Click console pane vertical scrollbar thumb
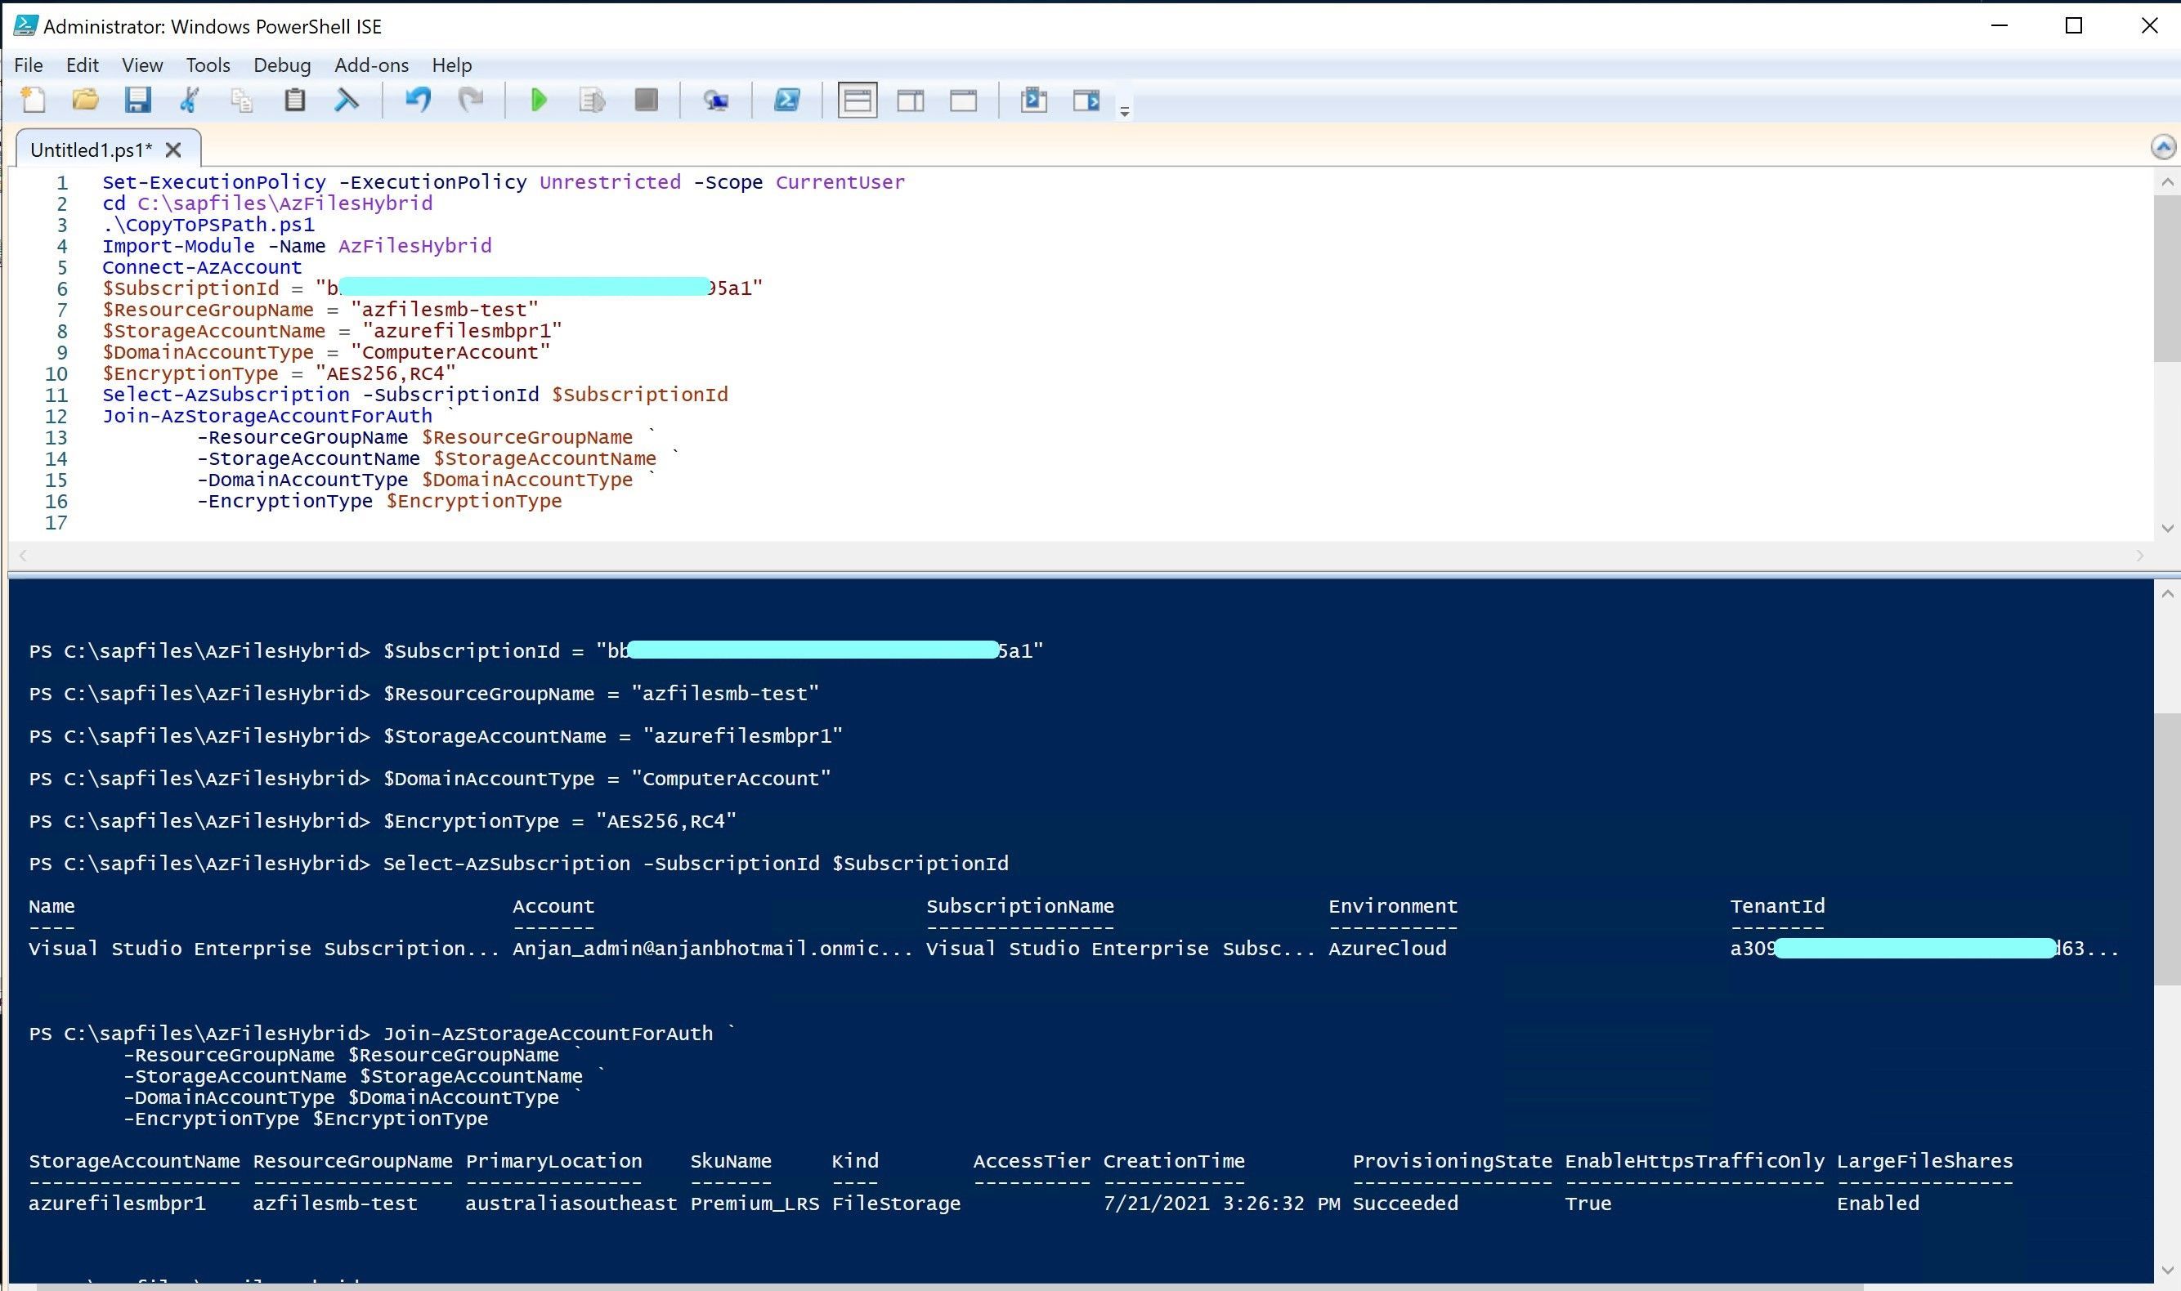2181x1291 pixels. 2166,848
